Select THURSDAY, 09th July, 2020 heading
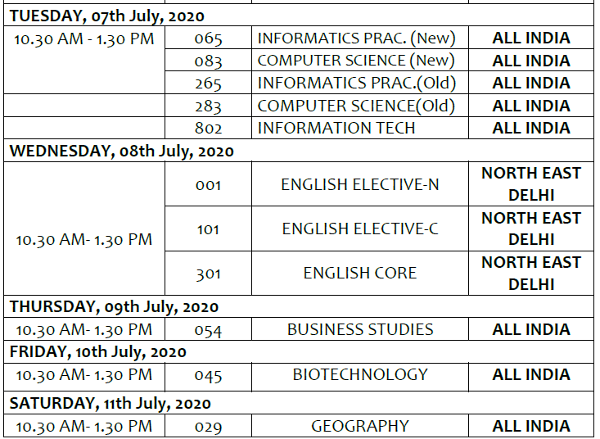 (114, 307)
